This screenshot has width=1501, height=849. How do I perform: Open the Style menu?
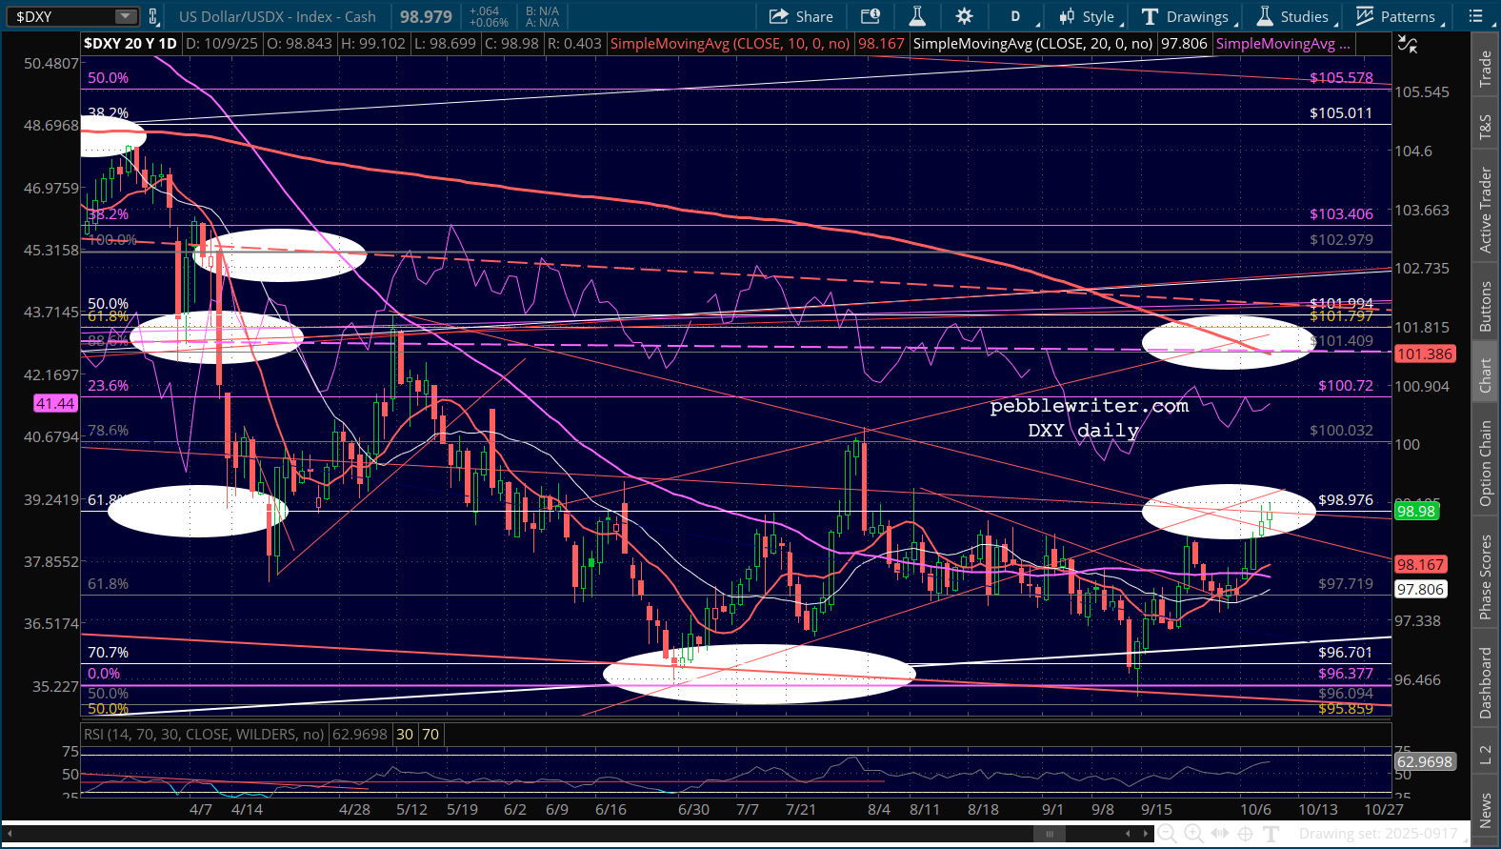[x=1090, y=16]
